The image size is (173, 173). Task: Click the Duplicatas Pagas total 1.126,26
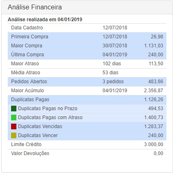[154, 100]
